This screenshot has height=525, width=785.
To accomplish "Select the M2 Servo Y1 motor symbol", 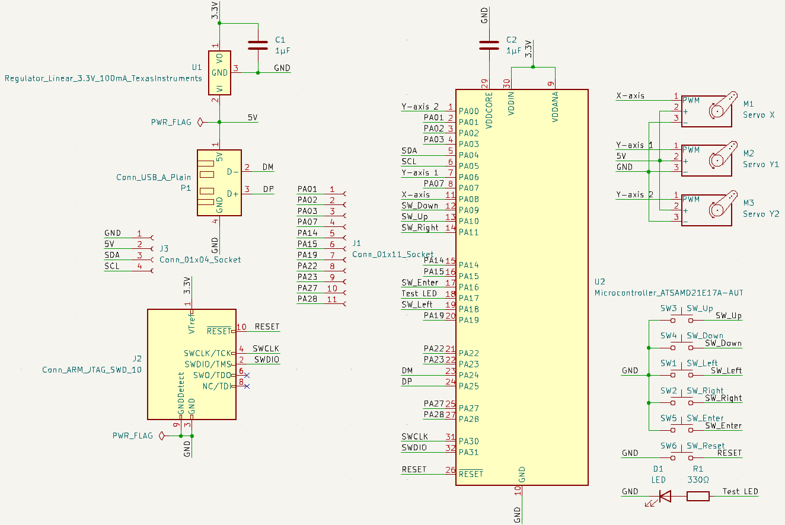I will [709, 159].
